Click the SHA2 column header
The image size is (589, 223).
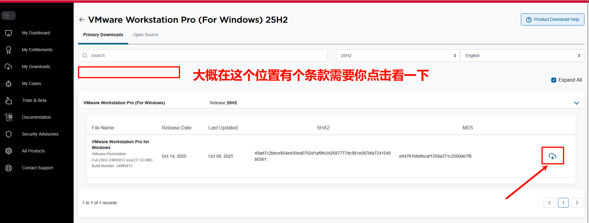(x=323, y=128)
